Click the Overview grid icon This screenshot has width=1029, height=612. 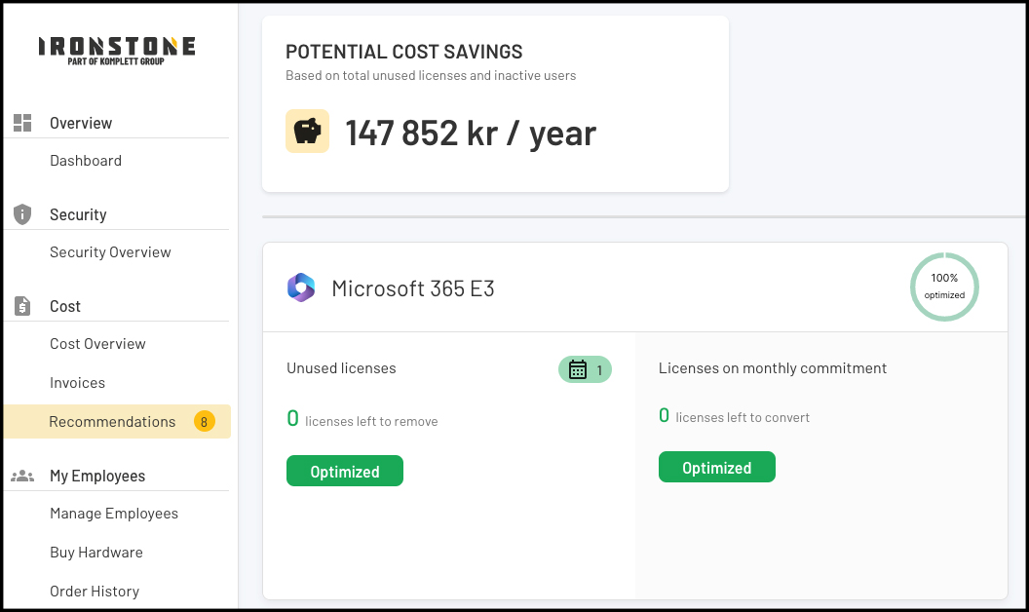point(22,123)
